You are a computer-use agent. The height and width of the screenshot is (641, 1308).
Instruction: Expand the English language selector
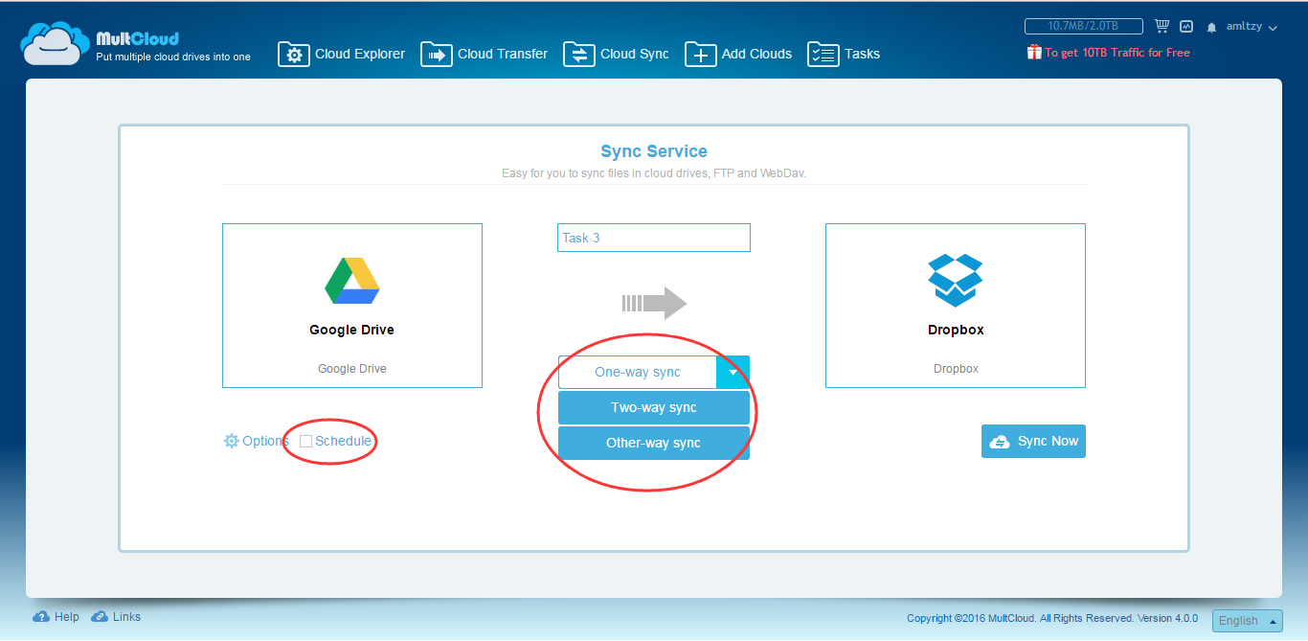tap(1247, 621)
